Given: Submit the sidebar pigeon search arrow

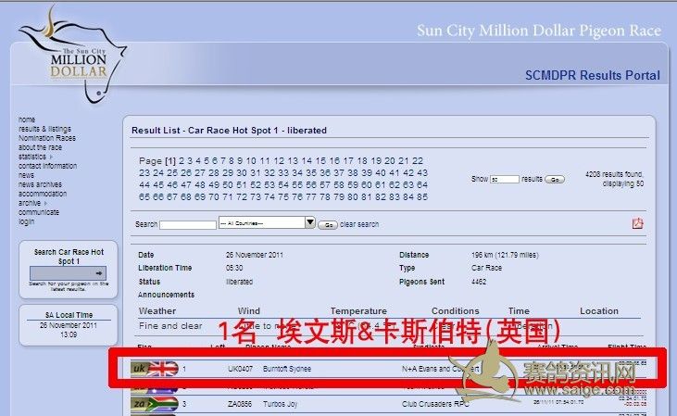Looking at the screenshot, I should pyautogui.click(x=99, y=273).
